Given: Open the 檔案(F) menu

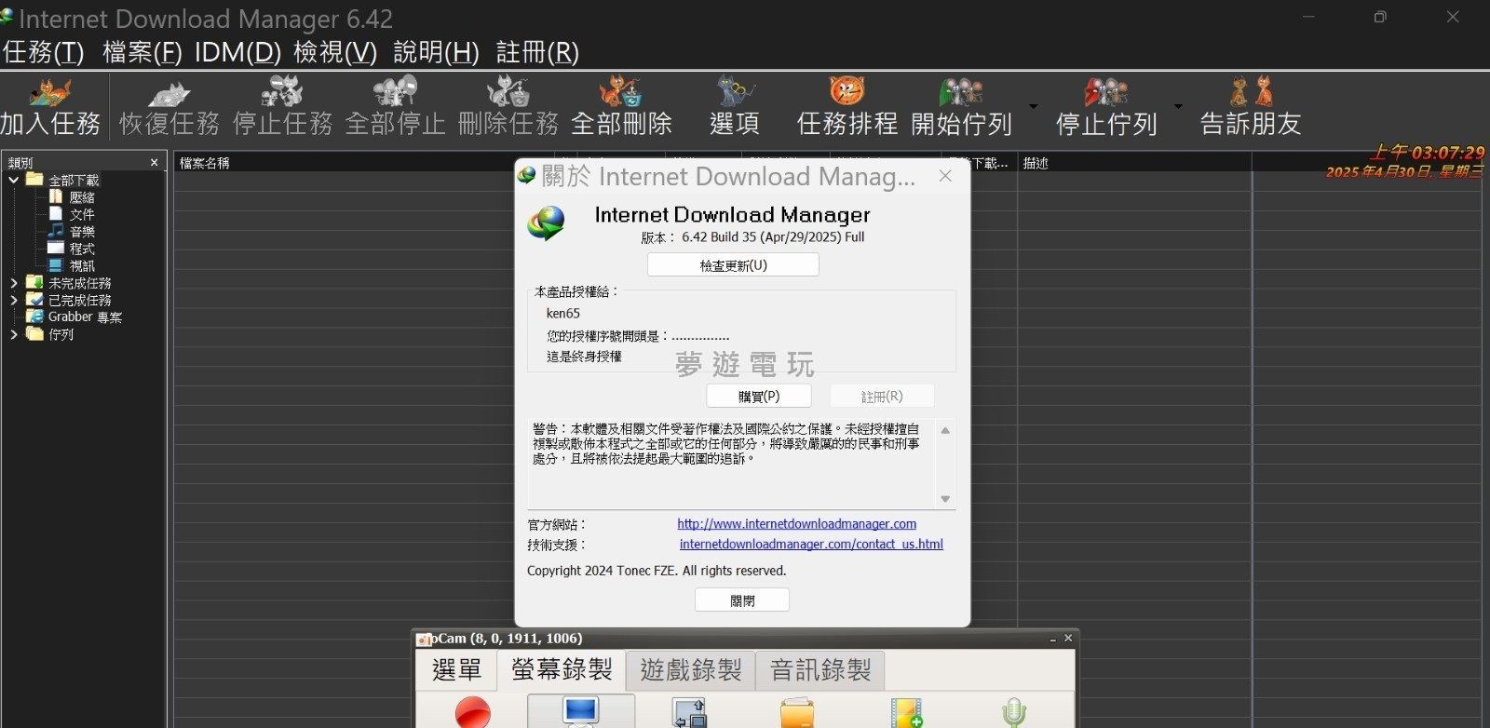Looking at the screenshot, I should click(142, 52).
